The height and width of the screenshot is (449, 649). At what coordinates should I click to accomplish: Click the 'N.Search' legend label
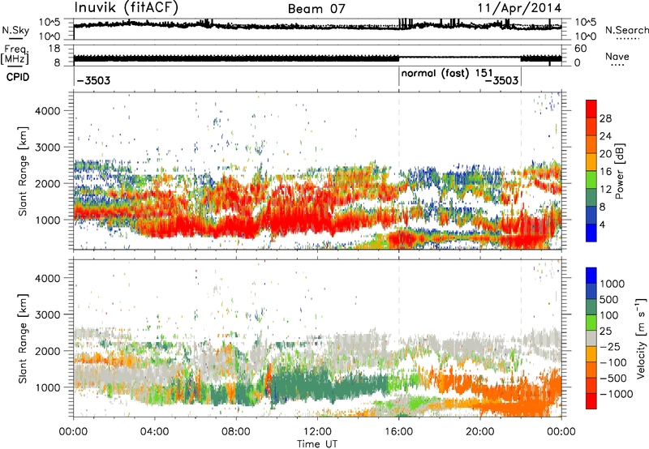point(626,30)
